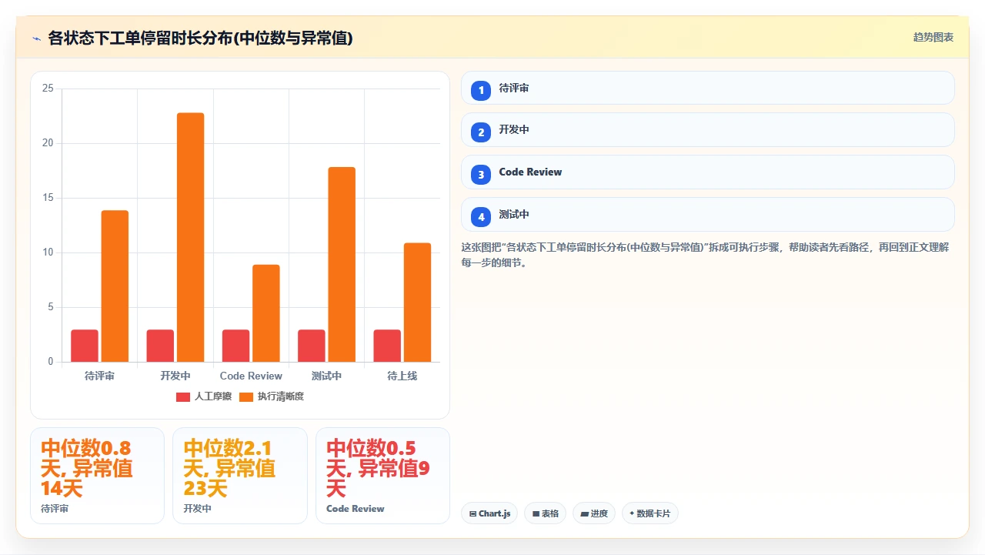Click the number 3 step badge
This screenshot has width=985, height=555.
point(481,176)
